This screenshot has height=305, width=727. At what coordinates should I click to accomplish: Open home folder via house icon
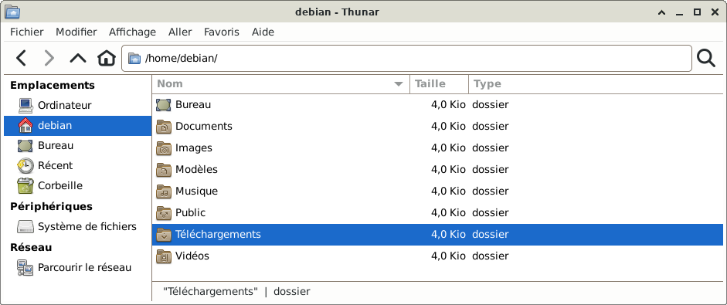(x=106, y=59)
